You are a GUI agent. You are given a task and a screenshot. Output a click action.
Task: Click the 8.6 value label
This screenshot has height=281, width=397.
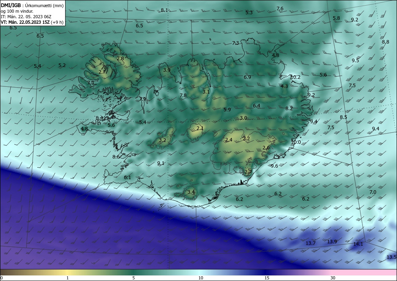[x=116, y=157]
